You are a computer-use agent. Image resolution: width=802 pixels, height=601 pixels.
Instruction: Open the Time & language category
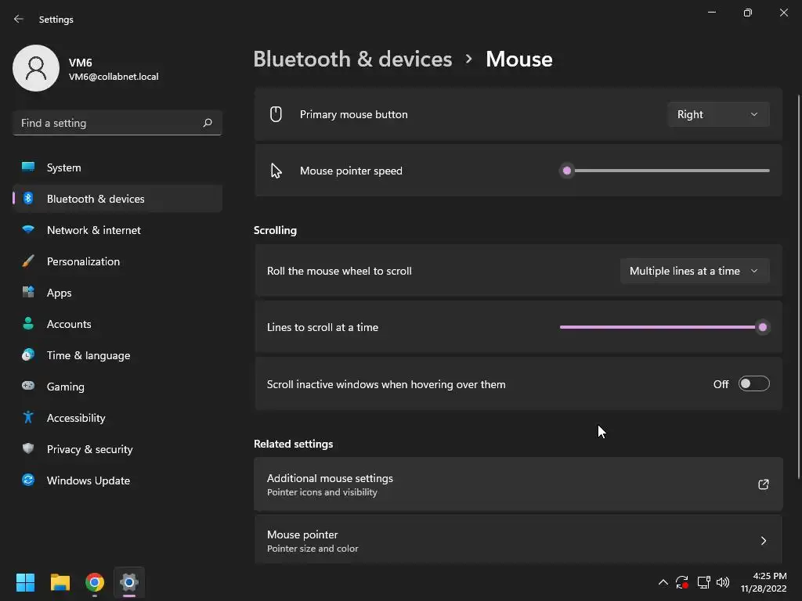(x=117, y=355)
